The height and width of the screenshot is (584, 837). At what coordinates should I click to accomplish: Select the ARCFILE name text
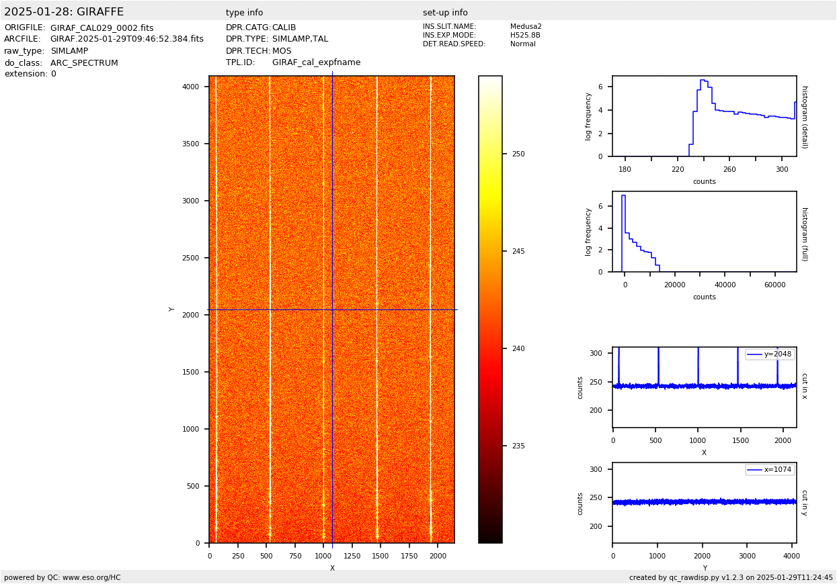click(126, 40)
